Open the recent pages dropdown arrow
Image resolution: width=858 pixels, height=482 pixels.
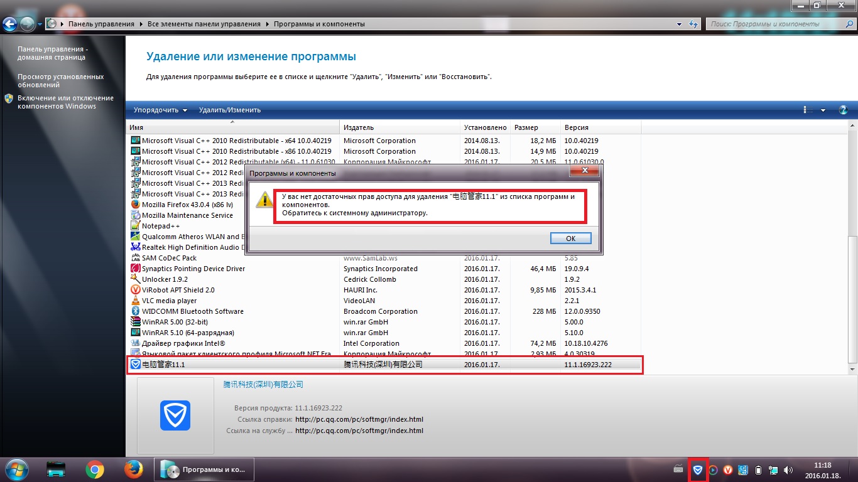coord(40,24)
